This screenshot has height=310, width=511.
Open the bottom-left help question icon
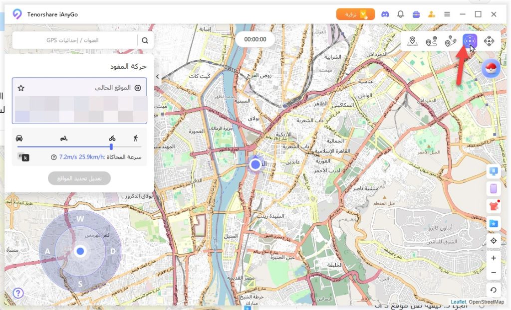click(18, 293)
